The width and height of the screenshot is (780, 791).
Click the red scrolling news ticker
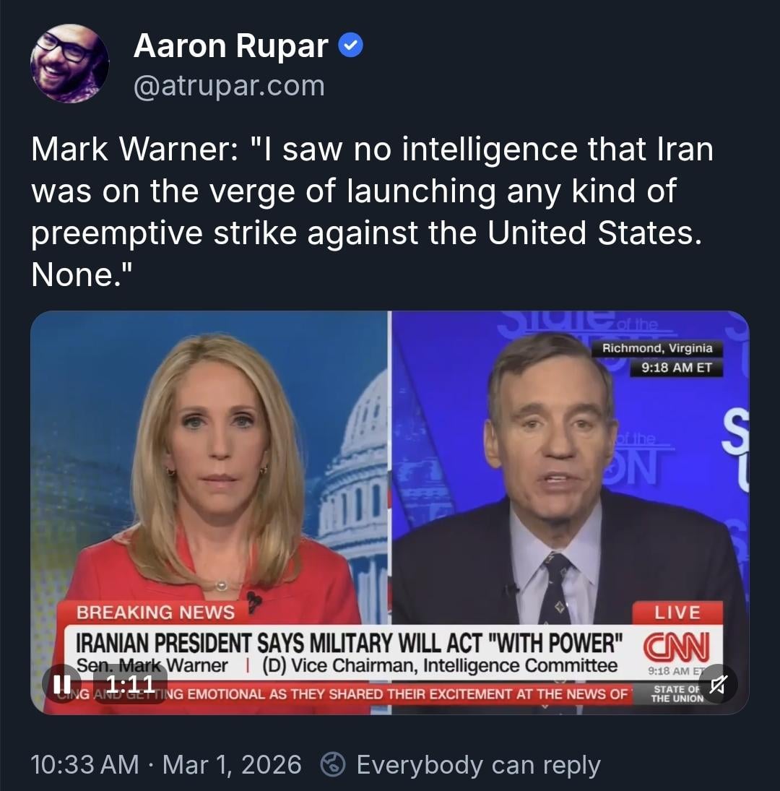[343, 694]
